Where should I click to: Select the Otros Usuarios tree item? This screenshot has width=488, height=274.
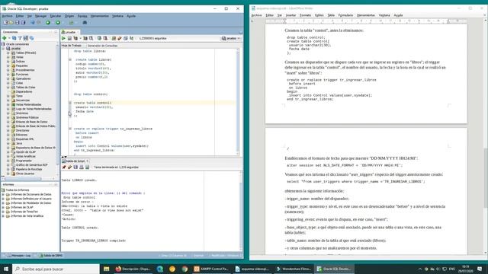tap(24, 174)
